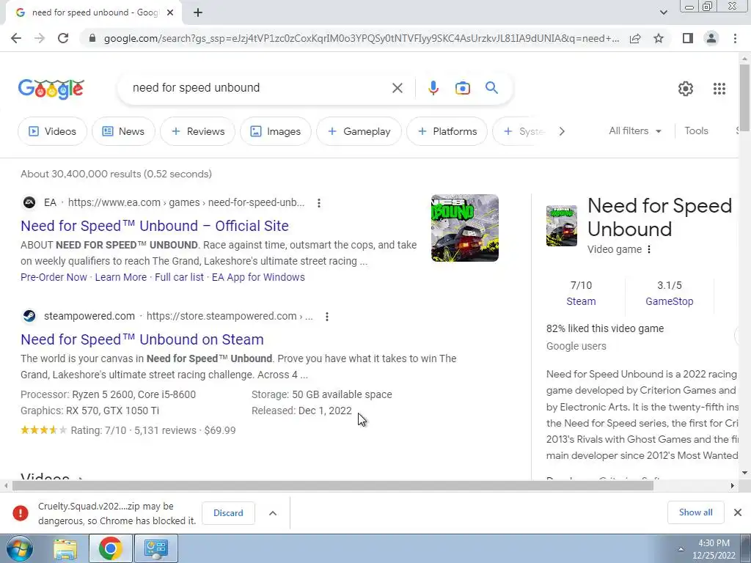Open the Learn More sitelink
Image resolution: width=751 pixels, height=563 pixels.
click(x=121, y=277)
